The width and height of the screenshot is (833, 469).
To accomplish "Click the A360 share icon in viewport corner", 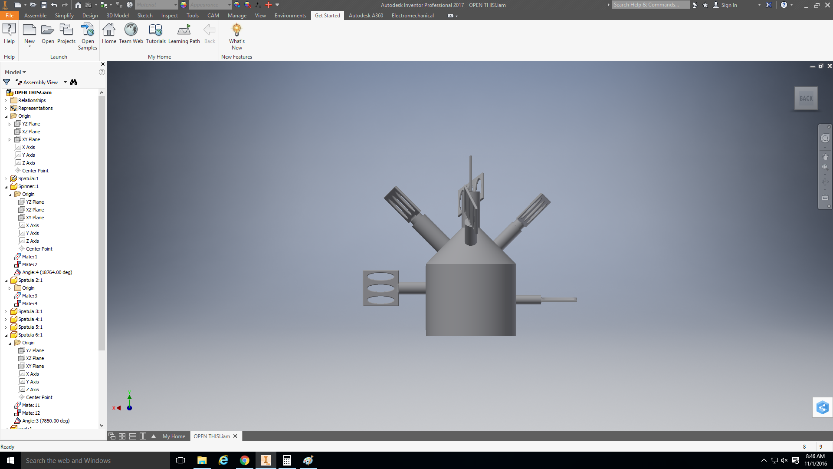I will point(823,407).
